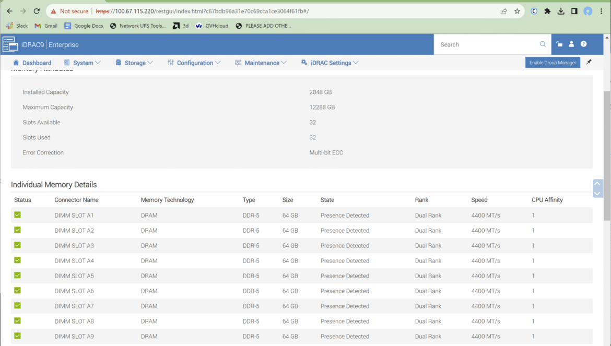
Task: Click the browser back arrow
Action: (10, 11)
